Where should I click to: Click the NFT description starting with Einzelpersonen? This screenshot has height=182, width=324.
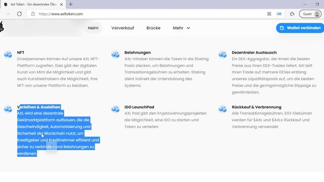(x=58, y=72)
